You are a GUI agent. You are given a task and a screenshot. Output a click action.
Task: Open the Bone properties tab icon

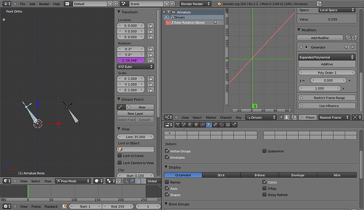coord(215,125)
